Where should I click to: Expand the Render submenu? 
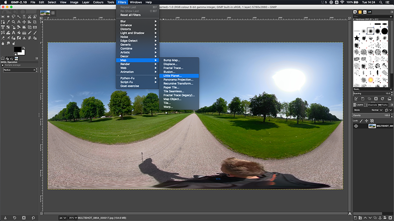(137, 64)
